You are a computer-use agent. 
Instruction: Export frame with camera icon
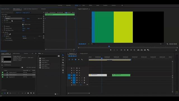point(145,50)
